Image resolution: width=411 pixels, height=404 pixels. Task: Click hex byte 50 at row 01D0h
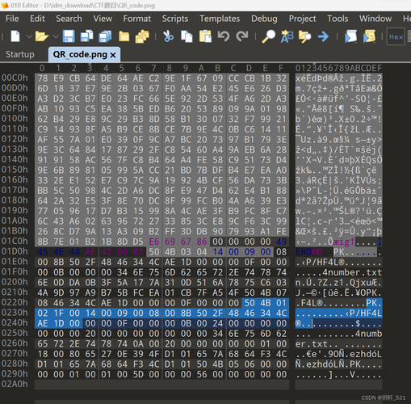coord(154,252)
